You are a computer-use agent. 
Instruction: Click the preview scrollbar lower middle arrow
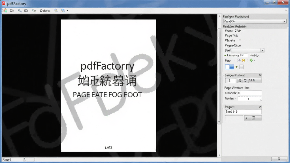(219, 122)
